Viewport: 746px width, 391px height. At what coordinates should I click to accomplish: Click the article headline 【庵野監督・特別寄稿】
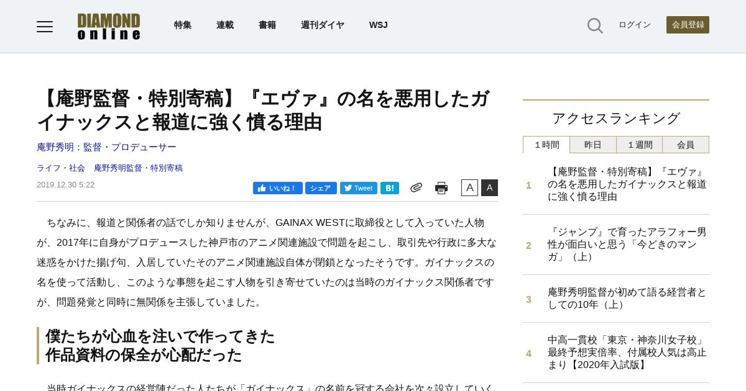coord(264,110)
